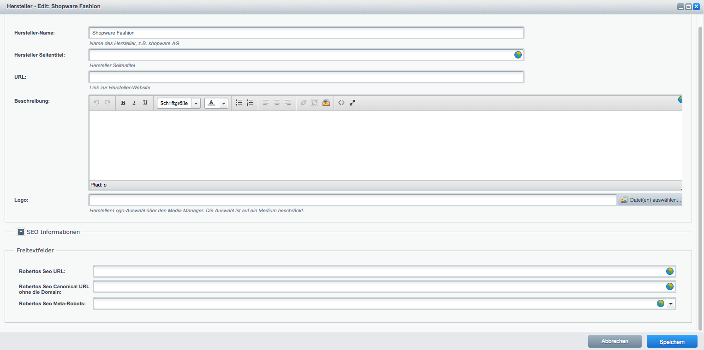Click the 'Pfad: p' status path text
Image resolution: width=704 pixels, height=350 pixels.
coord(98,185)
